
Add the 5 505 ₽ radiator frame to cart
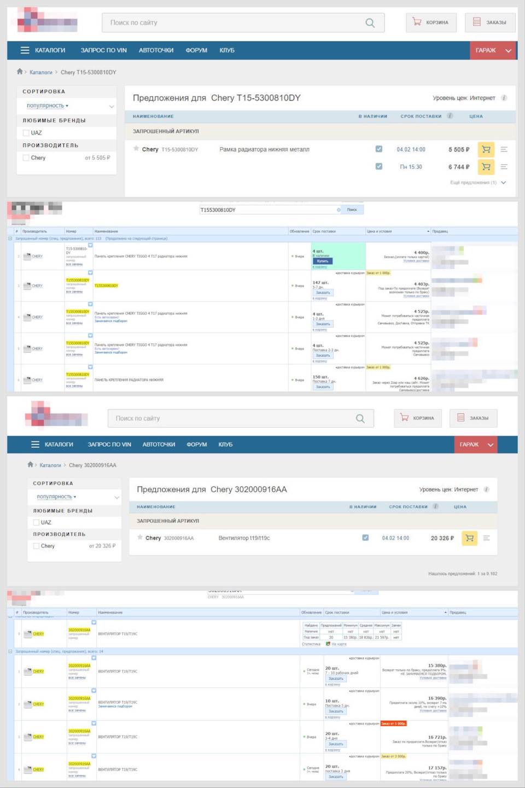point(486,149)
